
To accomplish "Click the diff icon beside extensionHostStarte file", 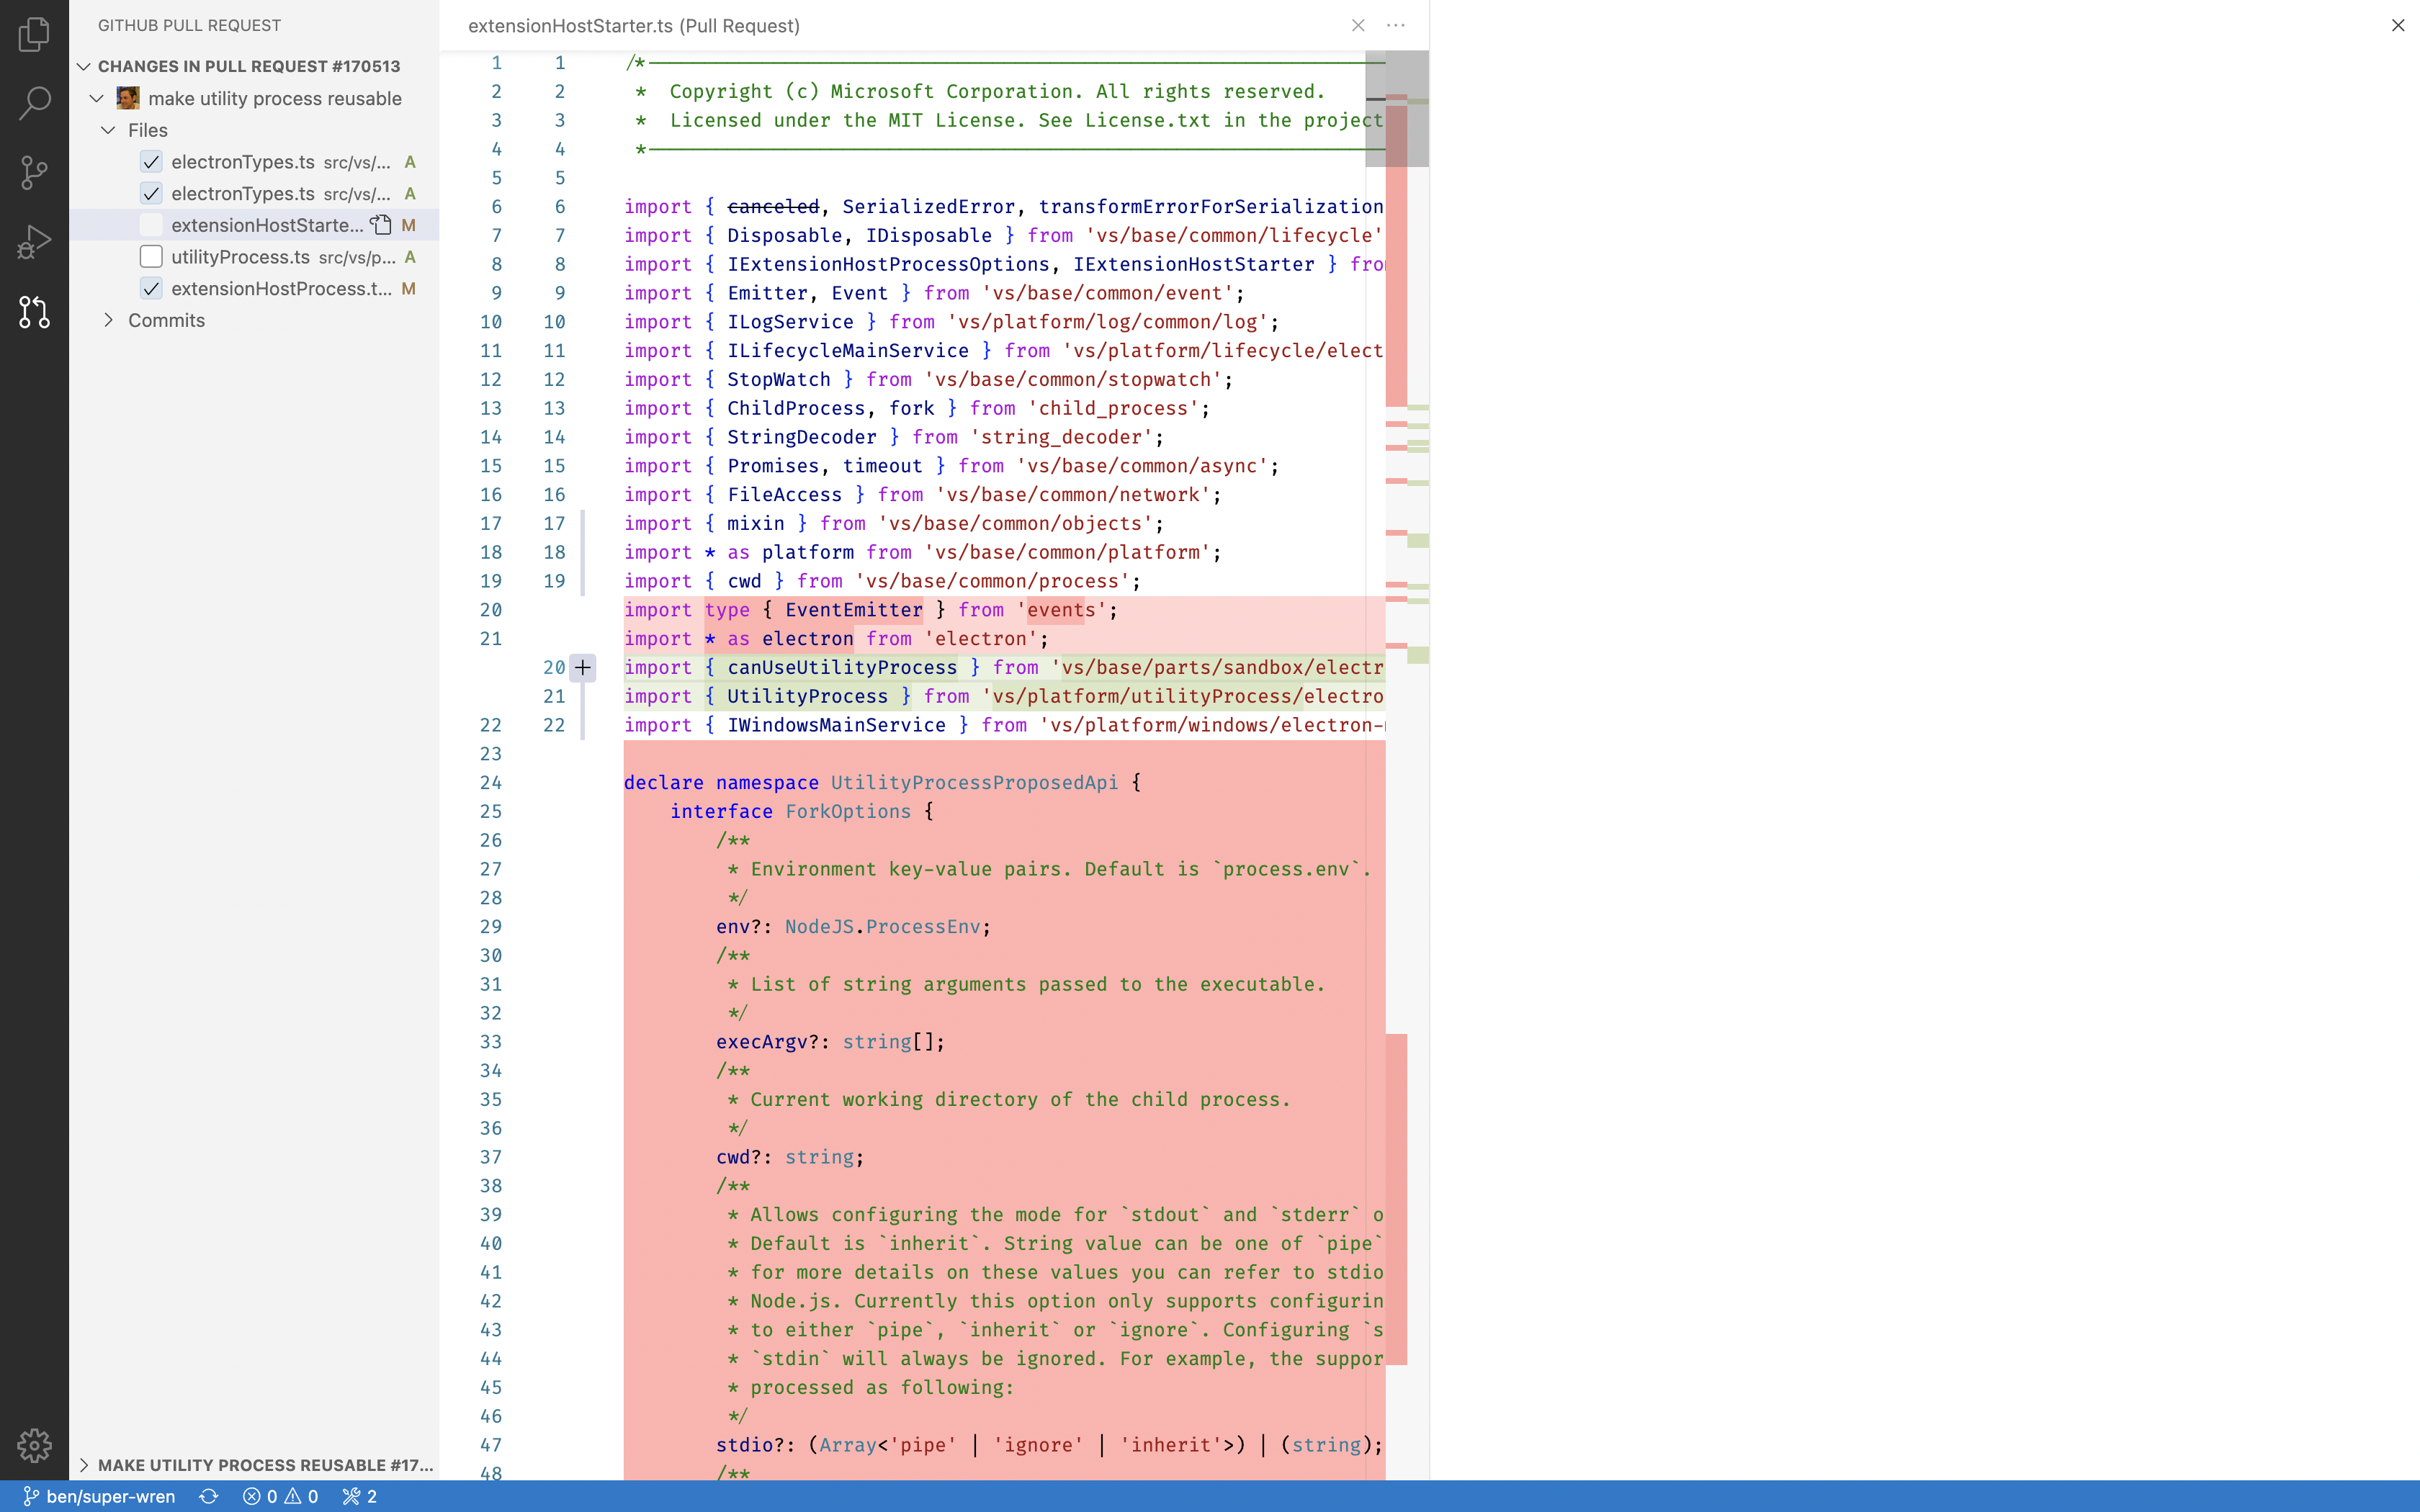I will click(381, 225).
